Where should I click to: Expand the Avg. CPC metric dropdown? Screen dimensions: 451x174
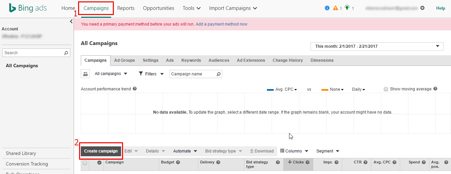tap(286, 89)
